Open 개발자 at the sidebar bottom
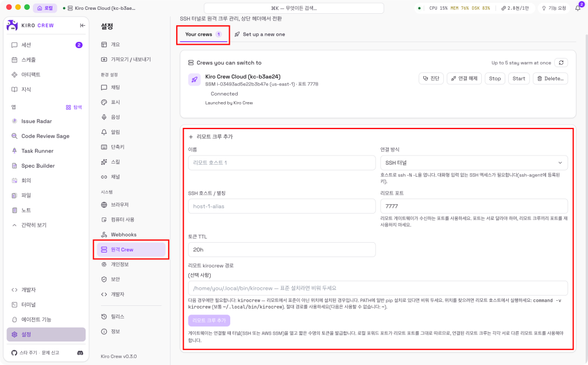 pyautogui.click(x=46, y=290)
